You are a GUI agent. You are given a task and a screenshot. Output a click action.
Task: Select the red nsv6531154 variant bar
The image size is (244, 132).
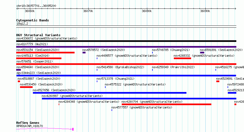click(x=45, y=53)
